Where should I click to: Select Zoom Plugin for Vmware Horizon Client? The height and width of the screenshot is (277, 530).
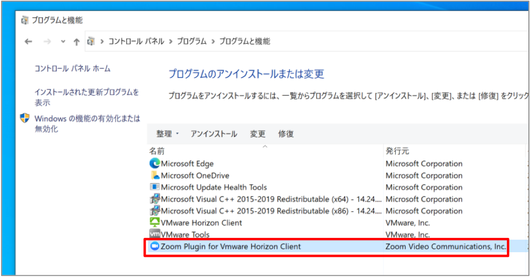pos(231,246)
